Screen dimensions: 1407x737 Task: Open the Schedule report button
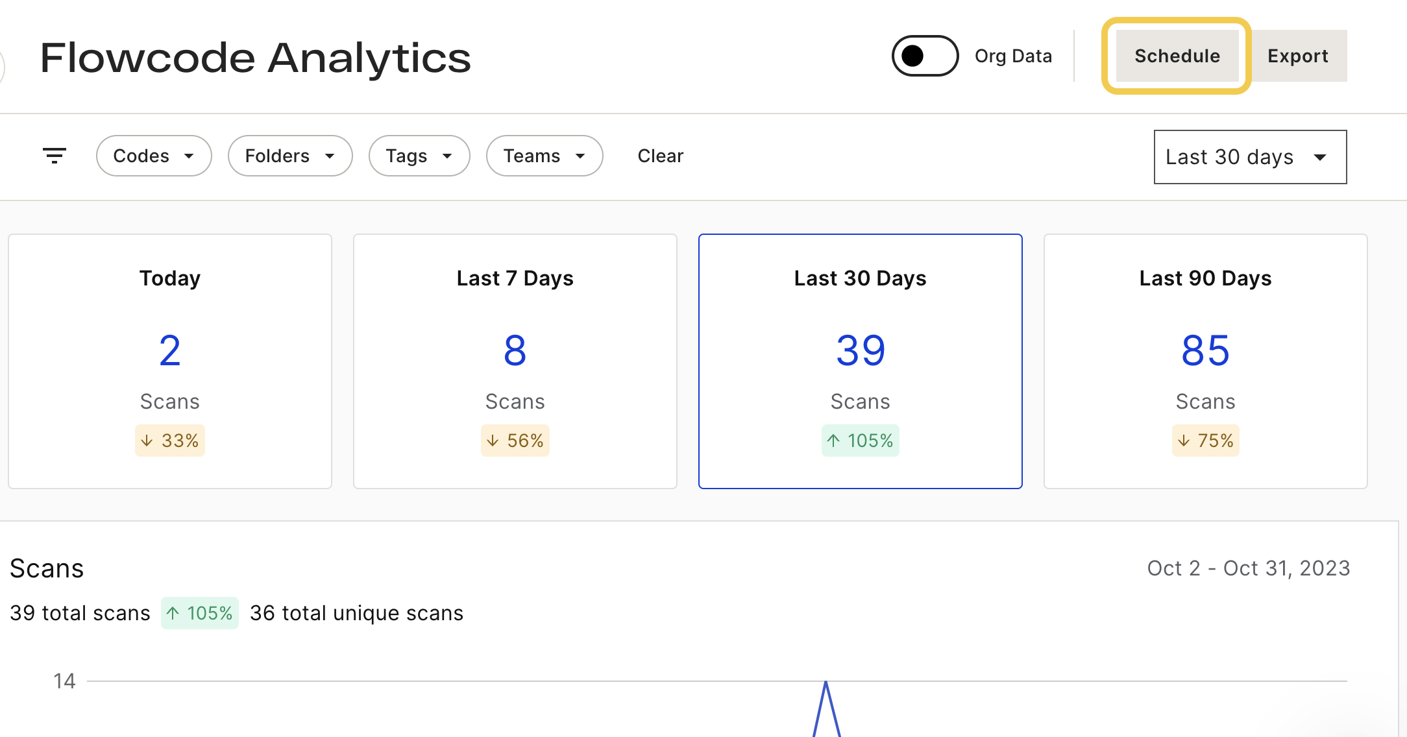[x=1177, y=56]
